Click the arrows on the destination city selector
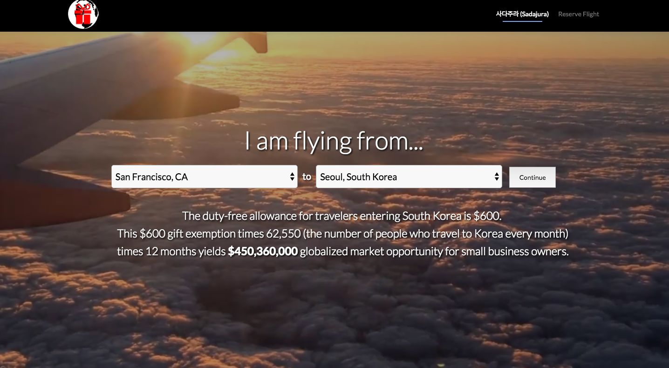This screenshot has height=368, width=669. click(497, 177)
